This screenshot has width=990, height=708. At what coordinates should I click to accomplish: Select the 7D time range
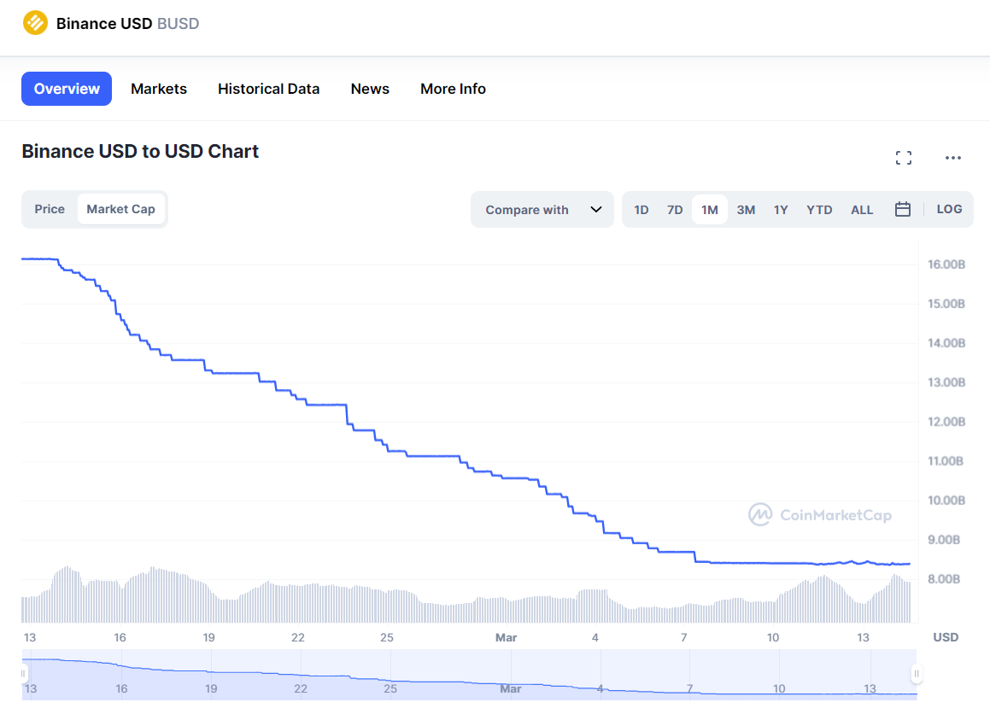pos(675,210)
